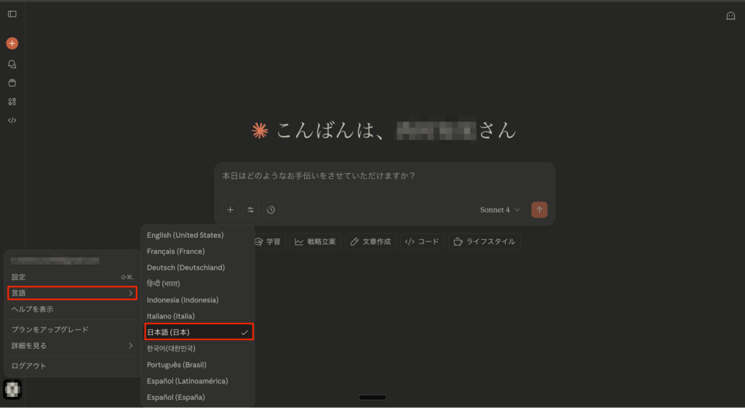Viewport: 745px width, 418px height.
Task: Click the 学習 suggestion chip
Action: pos(269,242)
